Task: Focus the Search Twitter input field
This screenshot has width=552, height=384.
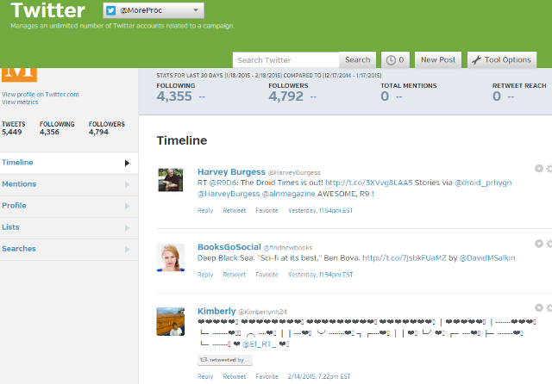Action: click(285, 60)
